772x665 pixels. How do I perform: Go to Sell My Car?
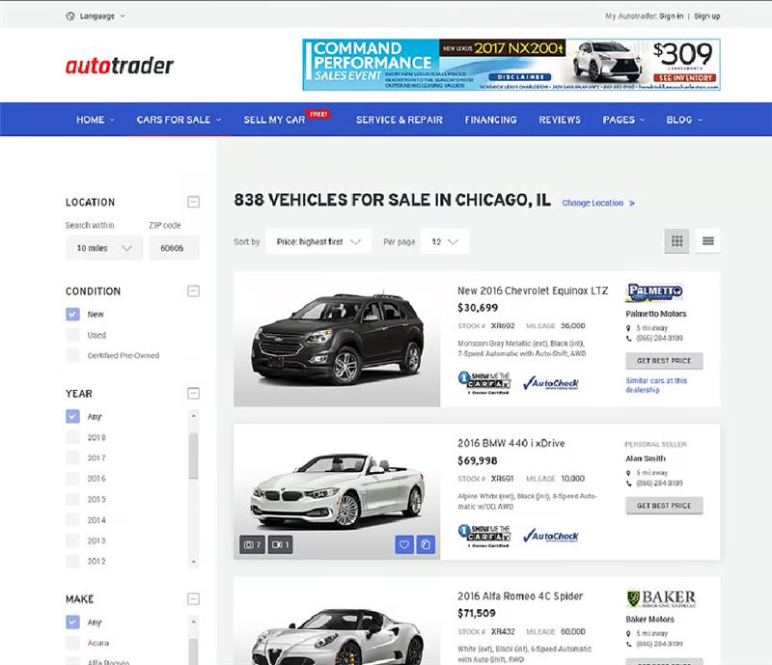274,120
